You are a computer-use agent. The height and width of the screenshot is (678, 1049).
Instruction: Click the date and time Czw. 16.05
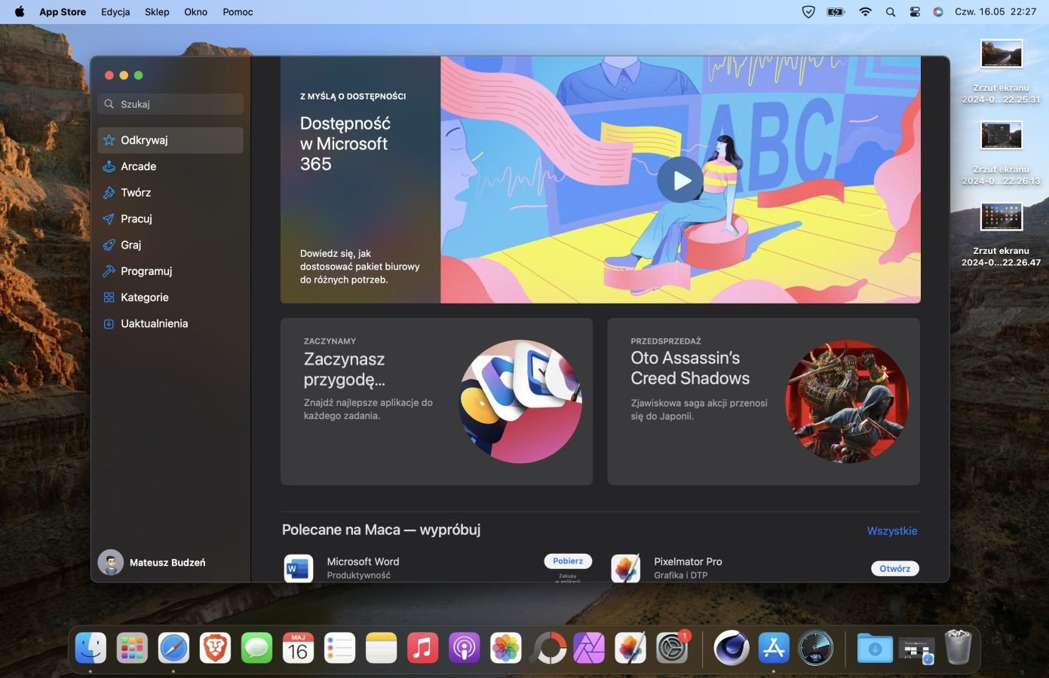click(x=995, y=12)
